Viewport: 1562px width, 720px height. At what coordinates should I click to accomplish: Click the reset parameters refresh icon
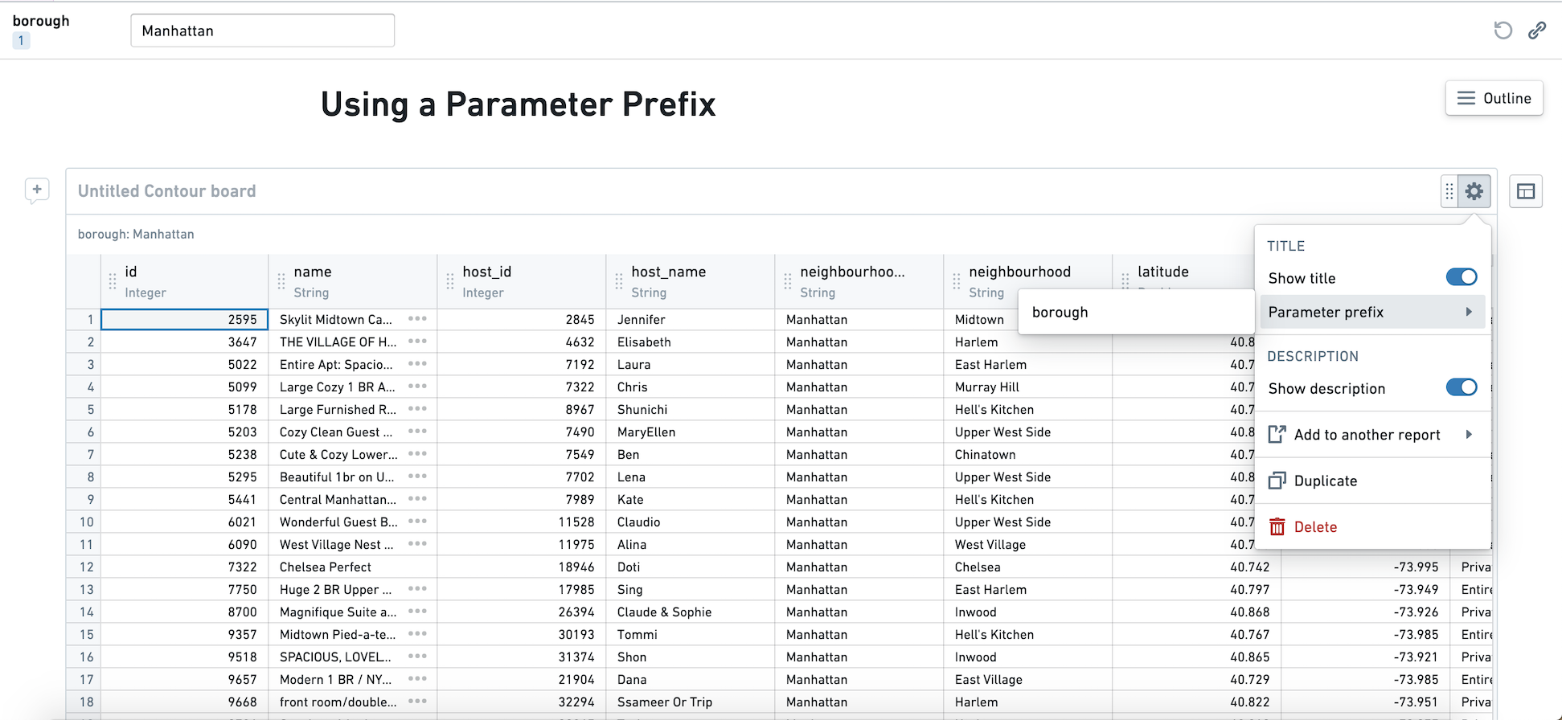[x=1503, y=31]
